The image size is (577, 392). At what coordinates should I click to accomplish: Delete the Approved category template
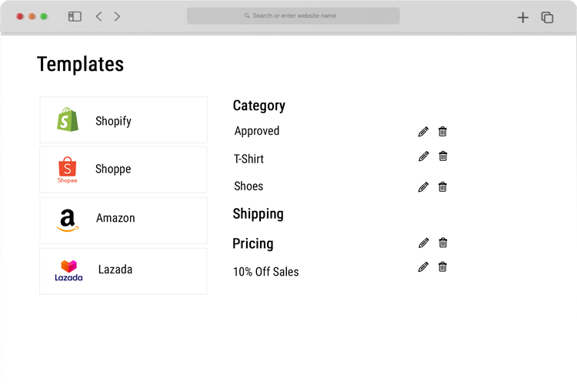click(x=442, y=132)
